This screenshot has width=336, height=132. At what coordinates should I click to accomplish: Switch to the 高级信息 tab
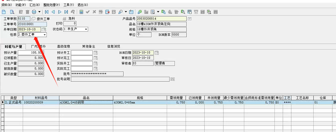click(x=64, y=46)
